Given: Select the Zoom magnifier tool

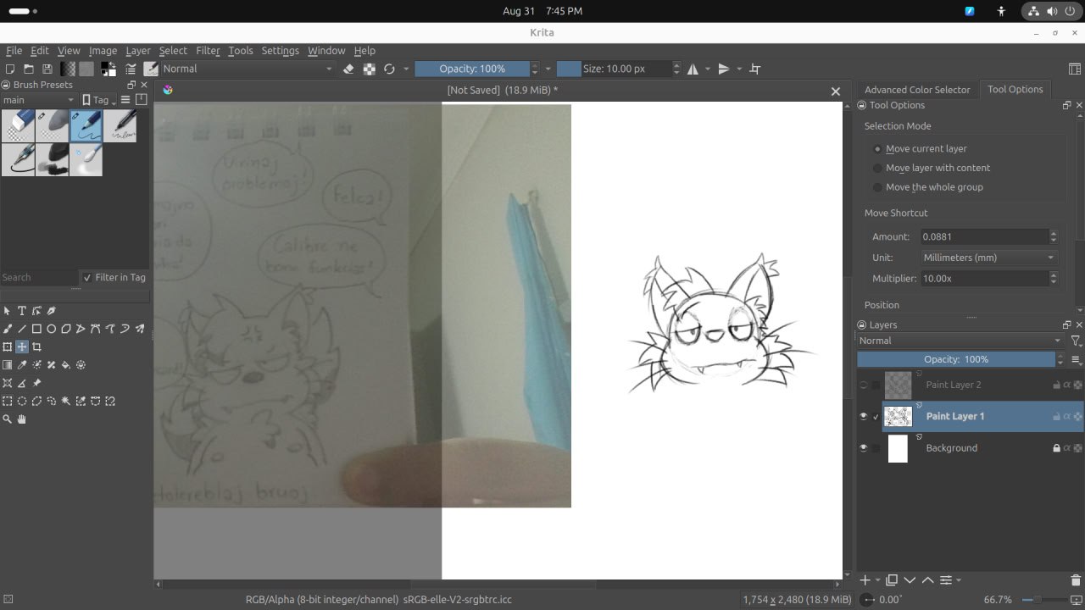Looking at the screenshot, I should 8,419.
